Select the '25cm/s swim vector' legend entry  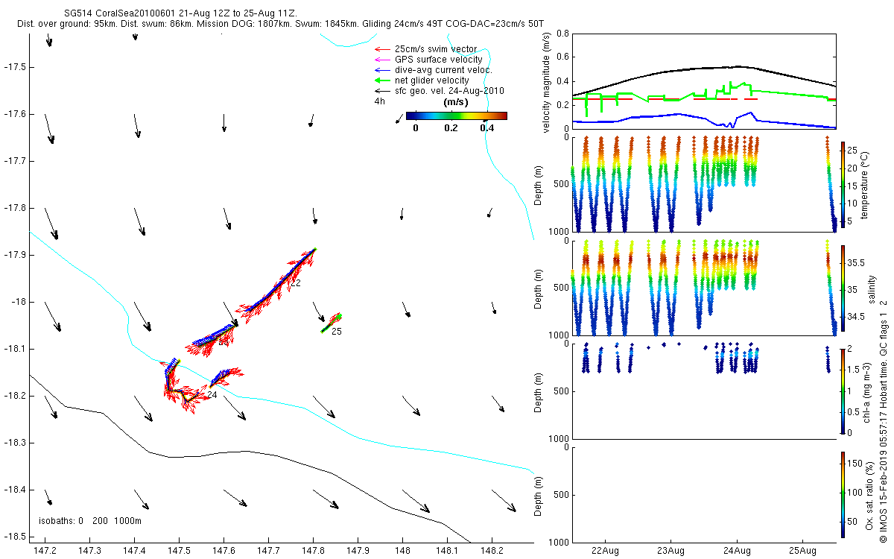(436, 49)
